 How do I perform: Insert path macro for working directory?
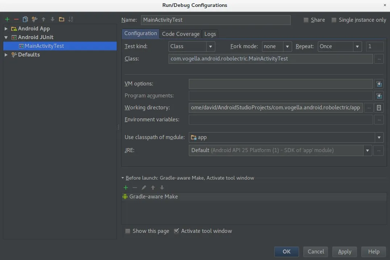(x=379, y=108)
